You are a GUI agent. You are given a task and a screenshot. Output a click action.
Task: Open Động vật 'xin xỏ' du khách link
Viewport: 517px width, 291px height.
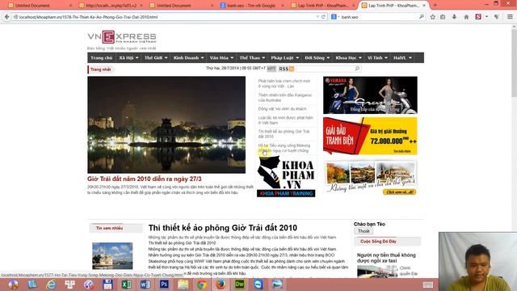282,108
